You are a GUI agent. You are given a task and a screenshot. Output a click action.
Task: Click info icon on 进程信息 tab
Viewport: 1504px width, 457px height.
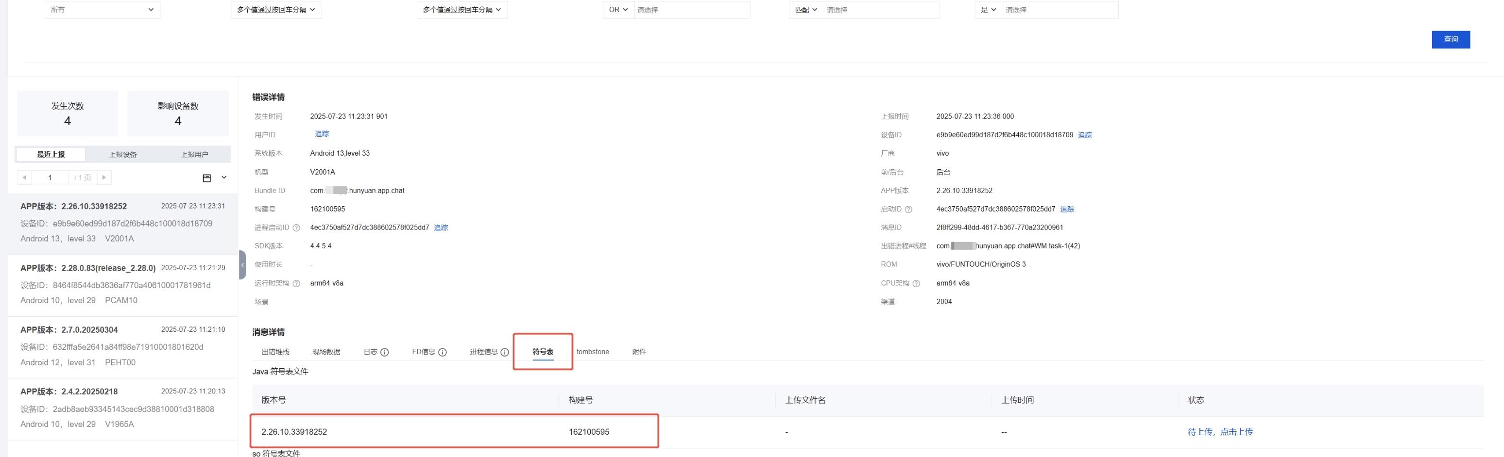pos(504,352)
